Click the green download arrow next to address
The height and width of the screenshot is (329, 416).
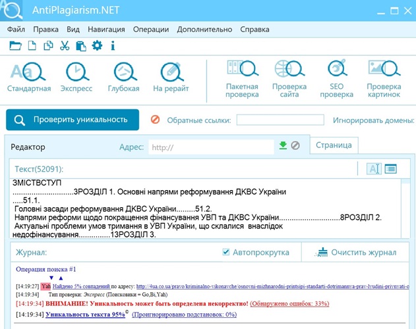coord(283,145)
